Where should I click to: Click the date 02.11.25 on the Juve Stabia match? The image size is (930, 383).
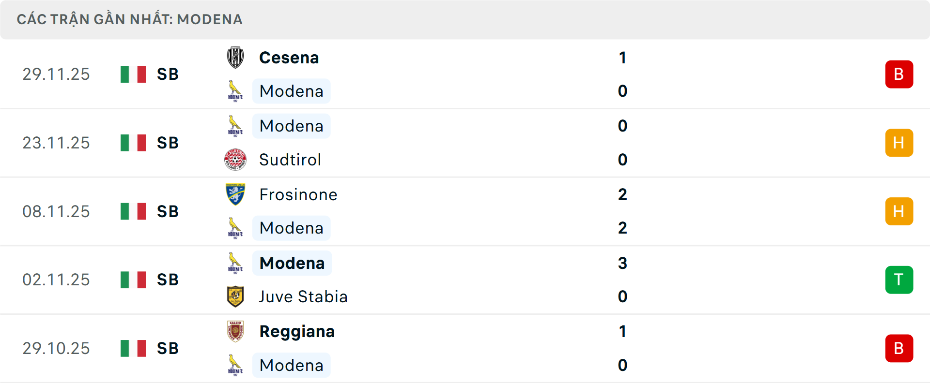(56, 280)
